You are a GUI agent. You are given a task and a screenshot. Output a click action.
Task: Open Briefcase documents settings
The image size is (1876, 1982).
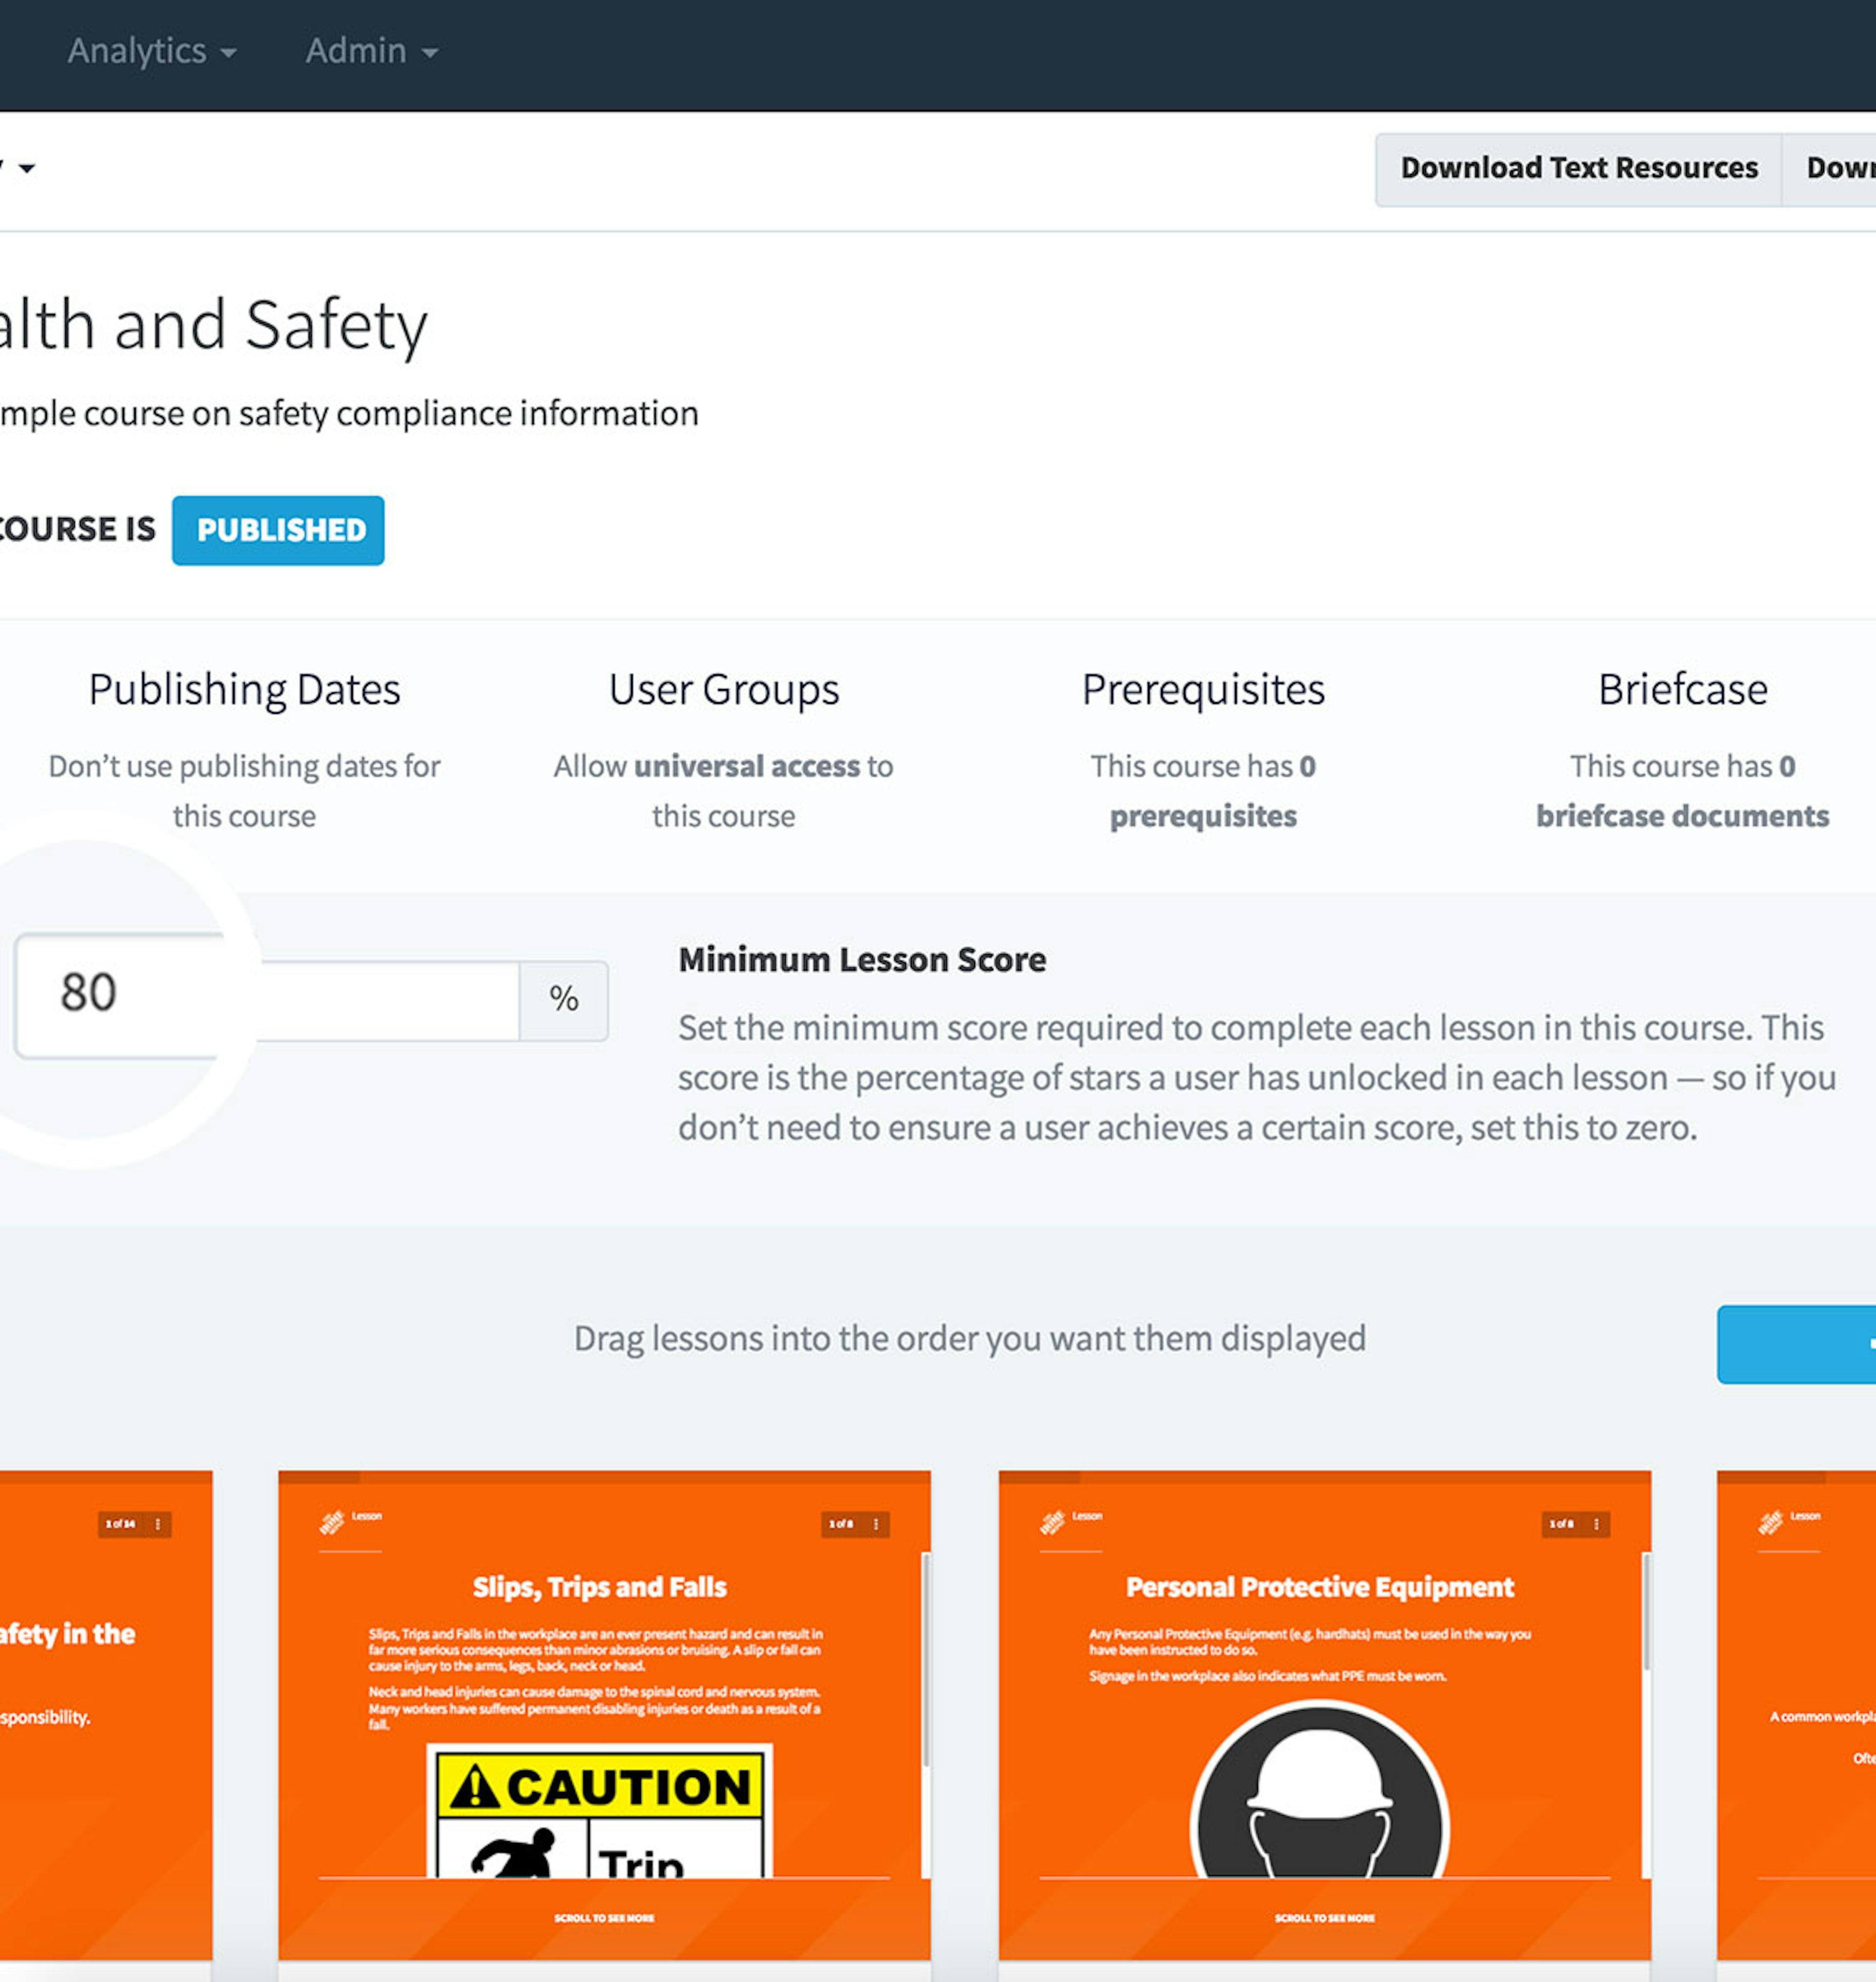1682,750
